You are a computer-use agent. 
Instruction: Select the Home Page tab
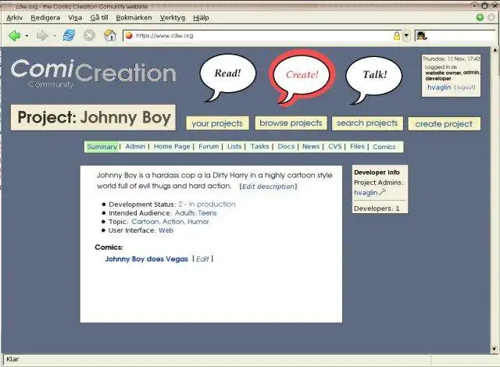point(172,146)
